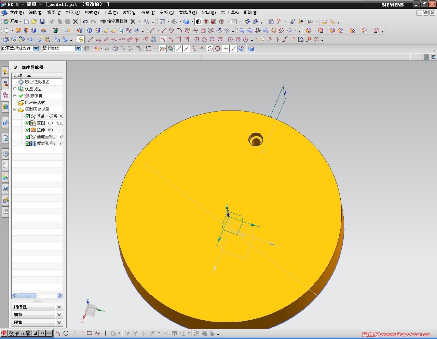437x339 pixels.
Task: Sort by the 名称 column header
Action: point(37,76)
